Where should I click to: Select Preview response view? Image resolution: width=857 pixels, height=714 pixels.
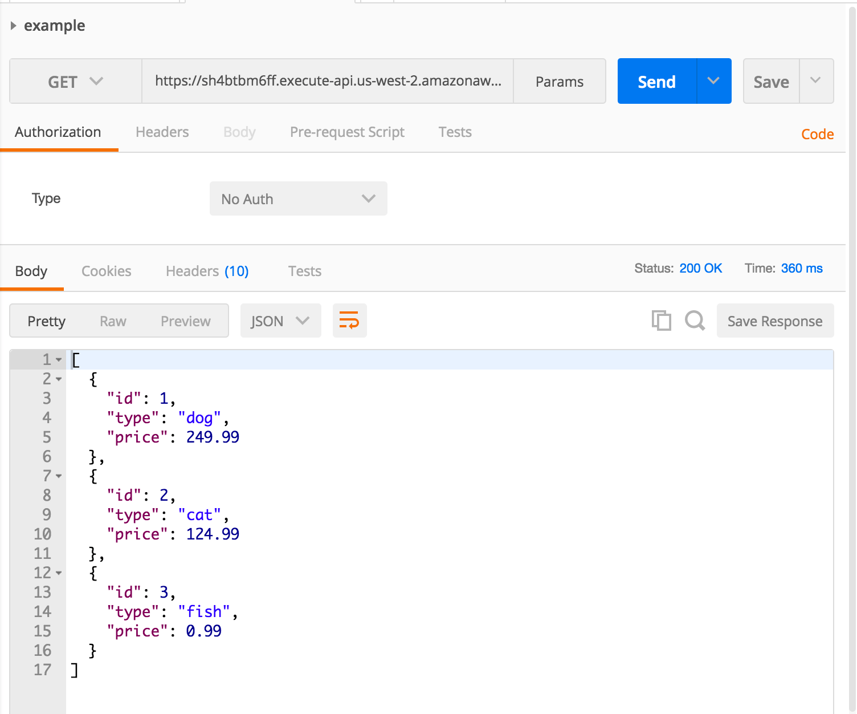point(186,322)
